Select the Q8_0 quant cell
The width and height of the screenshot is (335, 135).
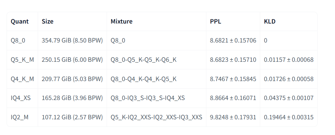(18, 41)
